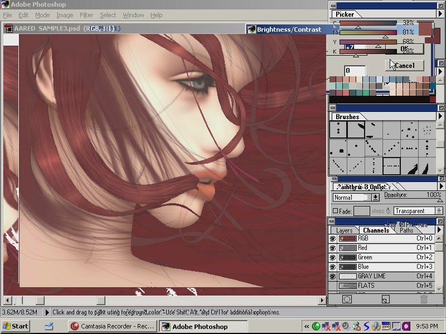Open the Help menu

[157, 15]
